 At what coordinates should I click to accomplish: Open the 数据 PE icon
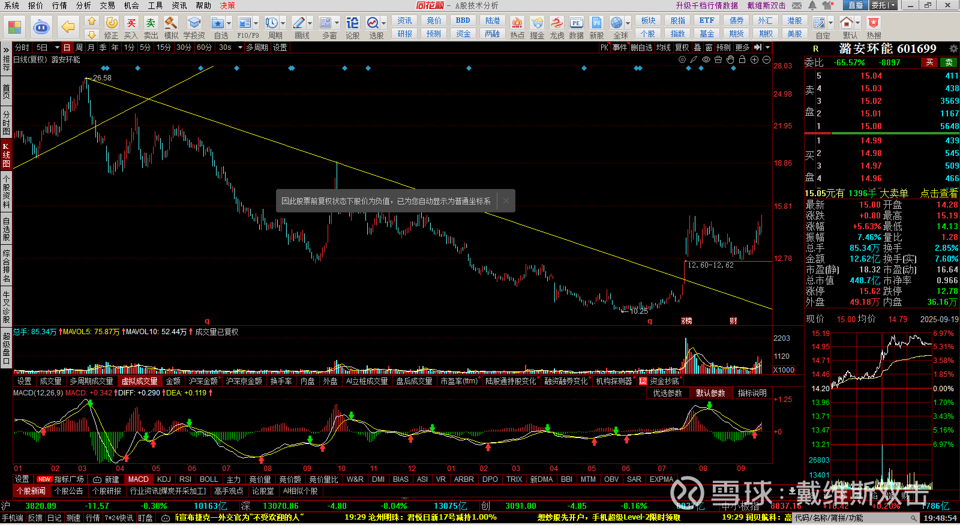(x=576, y=23)
